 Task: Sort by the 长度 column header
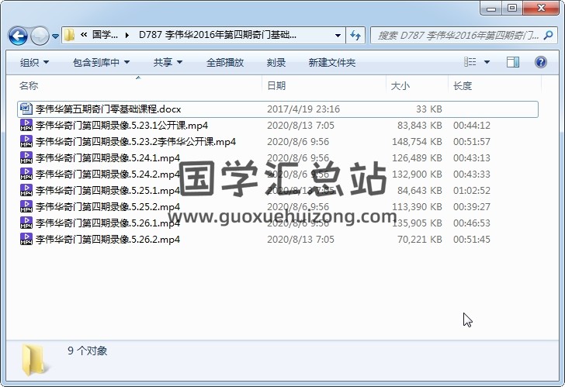tap(494, 85)
